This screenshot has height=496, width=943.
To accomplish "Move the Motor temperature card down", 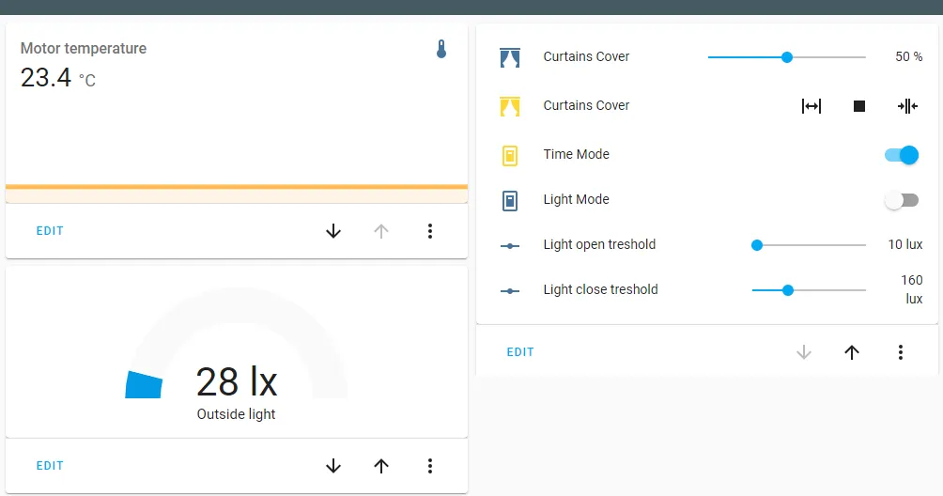I will click(333, 231).
